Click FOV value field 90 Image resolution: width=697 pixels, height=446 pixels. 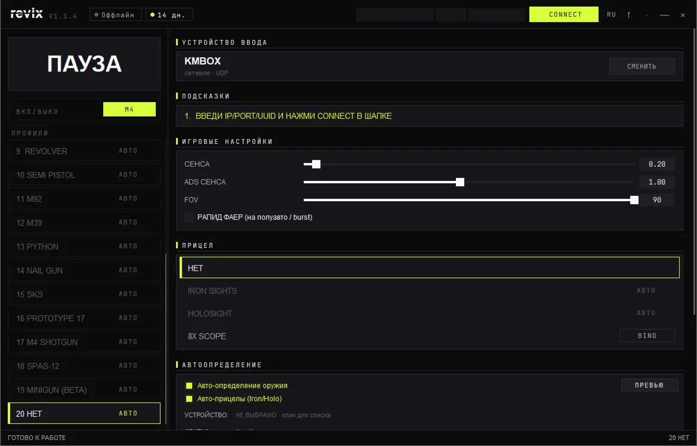(656, 200)
